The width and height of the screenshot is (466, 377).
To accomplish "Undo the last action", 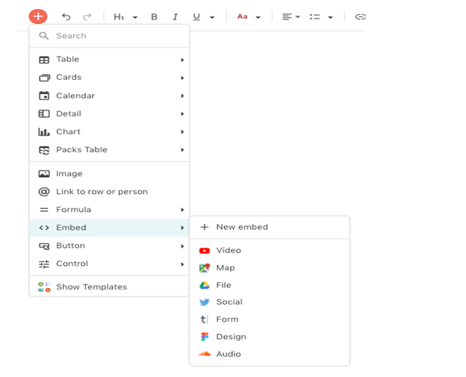I will click(66, 16).
